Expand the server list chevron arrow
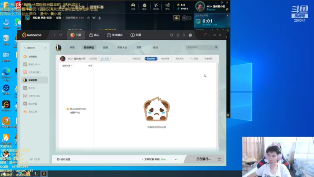 coord(176,159)
